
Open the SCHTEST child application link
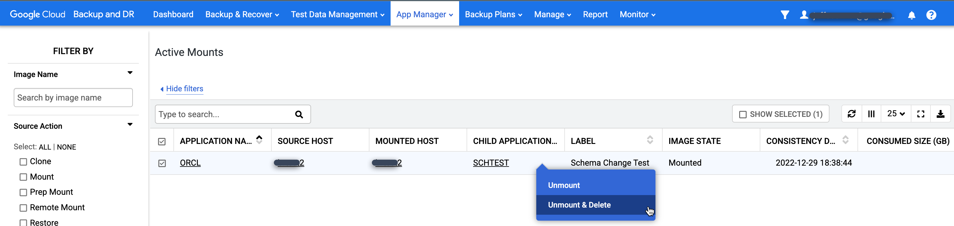(x=491, y=163)
